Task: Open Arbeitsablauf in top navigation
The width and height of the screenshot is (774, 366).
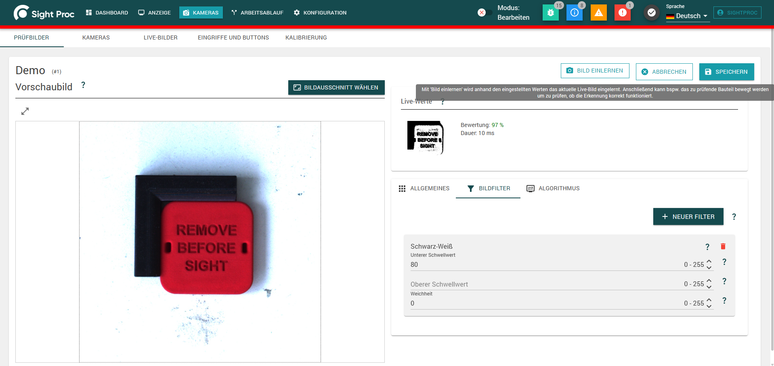Action: coord(257,13)
